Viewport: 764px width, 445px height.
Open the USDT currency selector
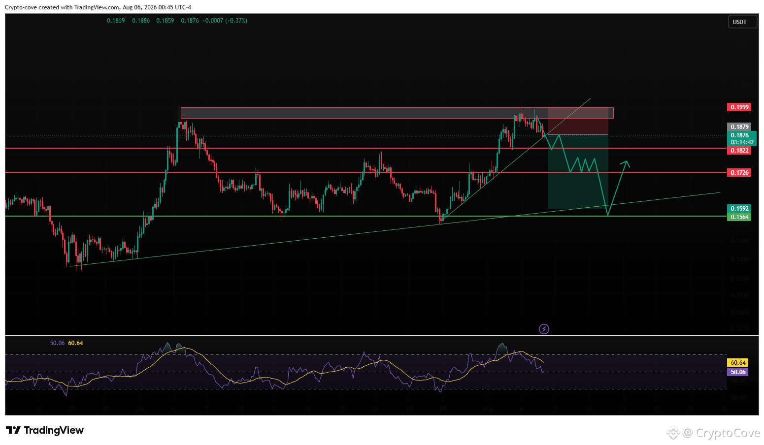tap(742, 22)
